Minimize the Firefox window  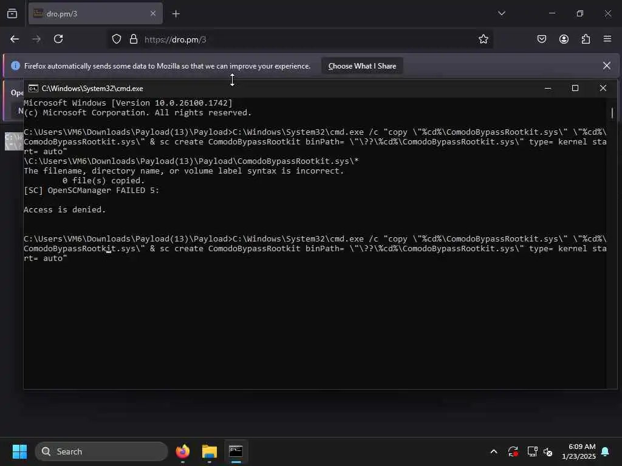click(x=552, y=13)
